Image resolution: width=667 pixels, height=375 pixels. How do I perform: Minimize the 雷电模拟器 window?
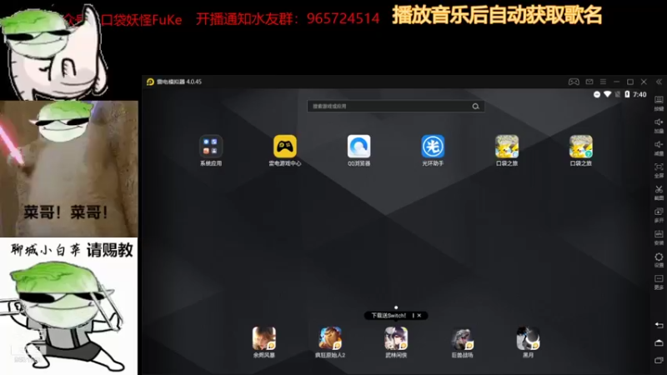click(616, 82)
